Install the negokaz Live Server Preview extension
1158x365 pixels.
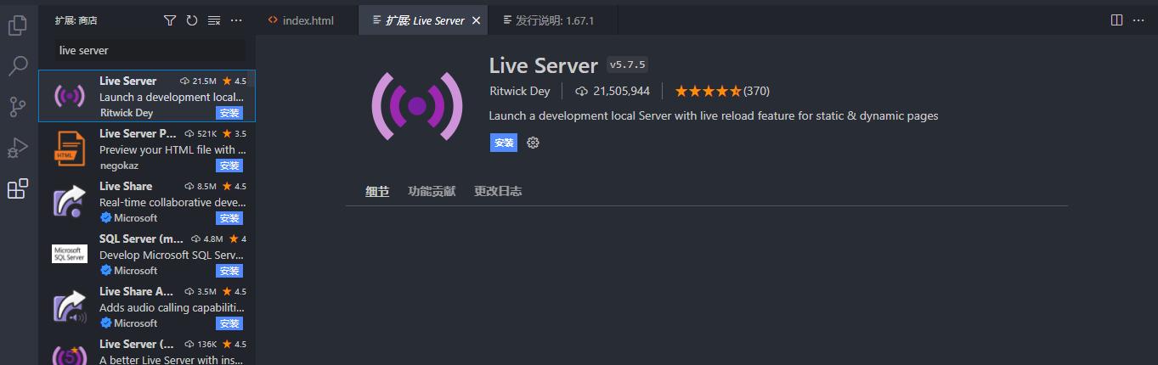click(229, 166)
